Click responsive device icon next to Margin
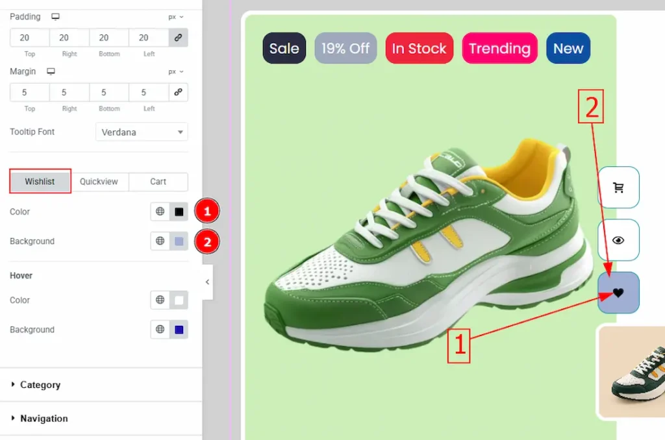The width and height of the screenshot is (665, 440). click(x=51, y=71)
